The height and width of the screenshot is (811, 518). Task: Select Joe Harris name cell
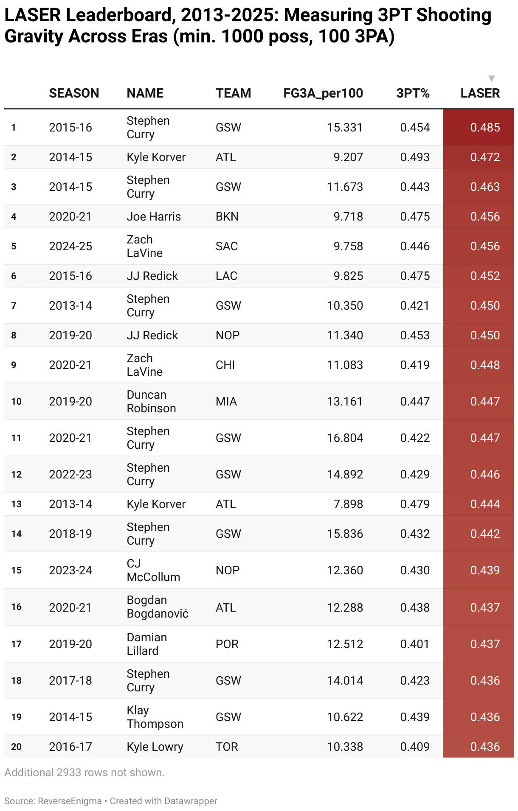coord(154,217)
